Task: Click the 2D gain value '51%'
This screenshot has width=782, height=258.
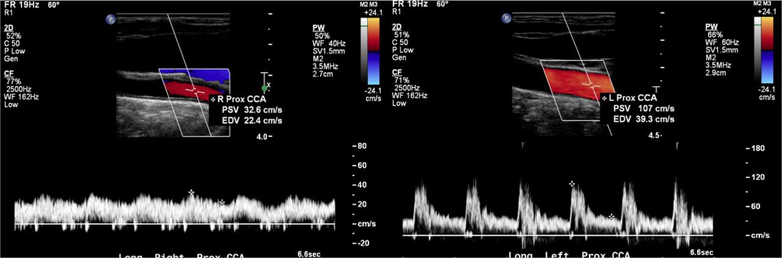Action: click(403, 35)
